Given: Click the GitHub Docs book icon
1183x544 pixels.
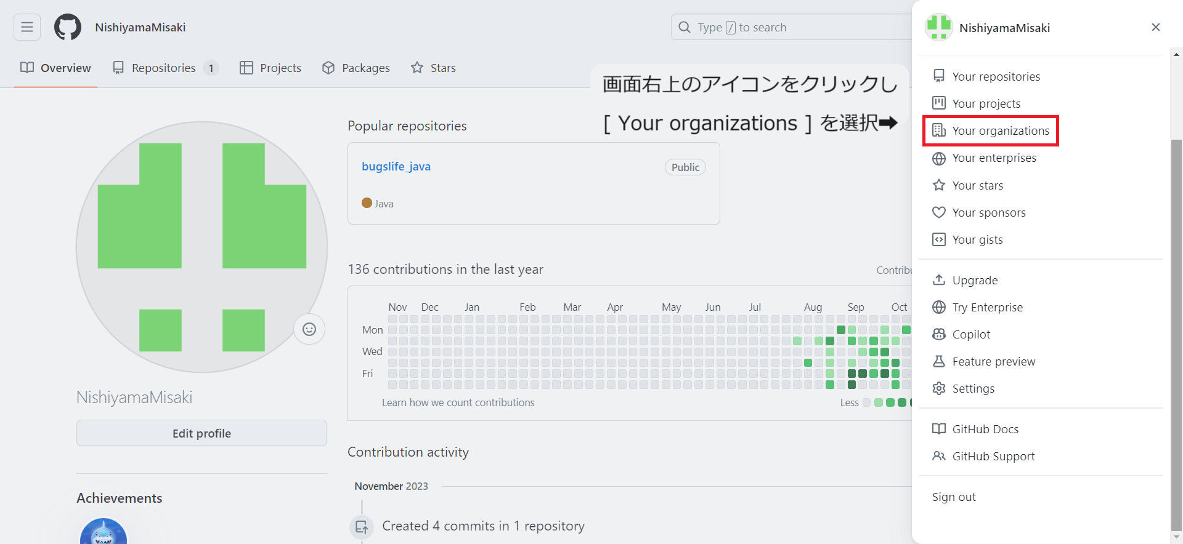Looking at the screenshot, I should pos(939,429).
